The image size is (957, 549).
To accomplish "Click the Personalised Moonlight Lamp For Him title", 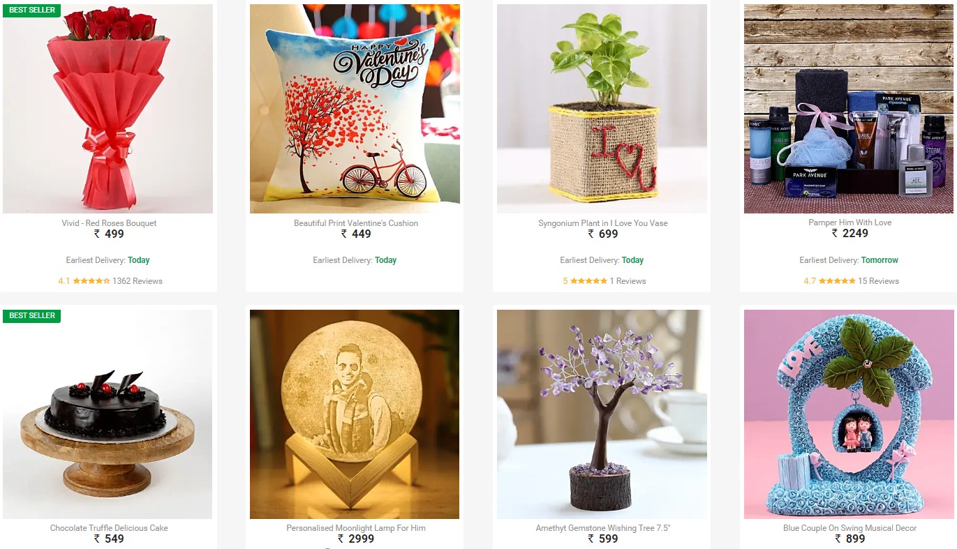I will click(x=356, y=528).
